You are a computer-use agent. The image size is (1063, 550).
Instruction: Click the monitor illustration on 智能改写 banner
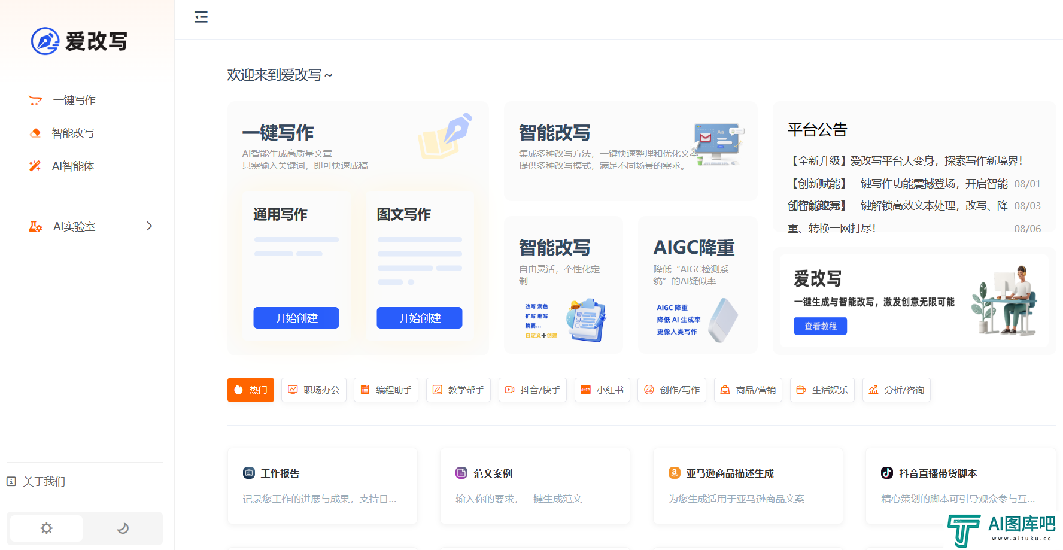point(718,144)
